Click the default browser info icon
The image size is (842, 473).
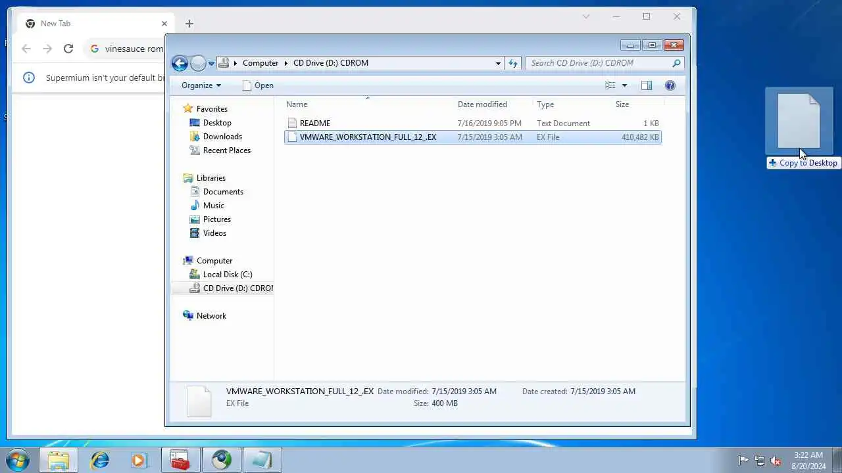(x=29, y=78)
